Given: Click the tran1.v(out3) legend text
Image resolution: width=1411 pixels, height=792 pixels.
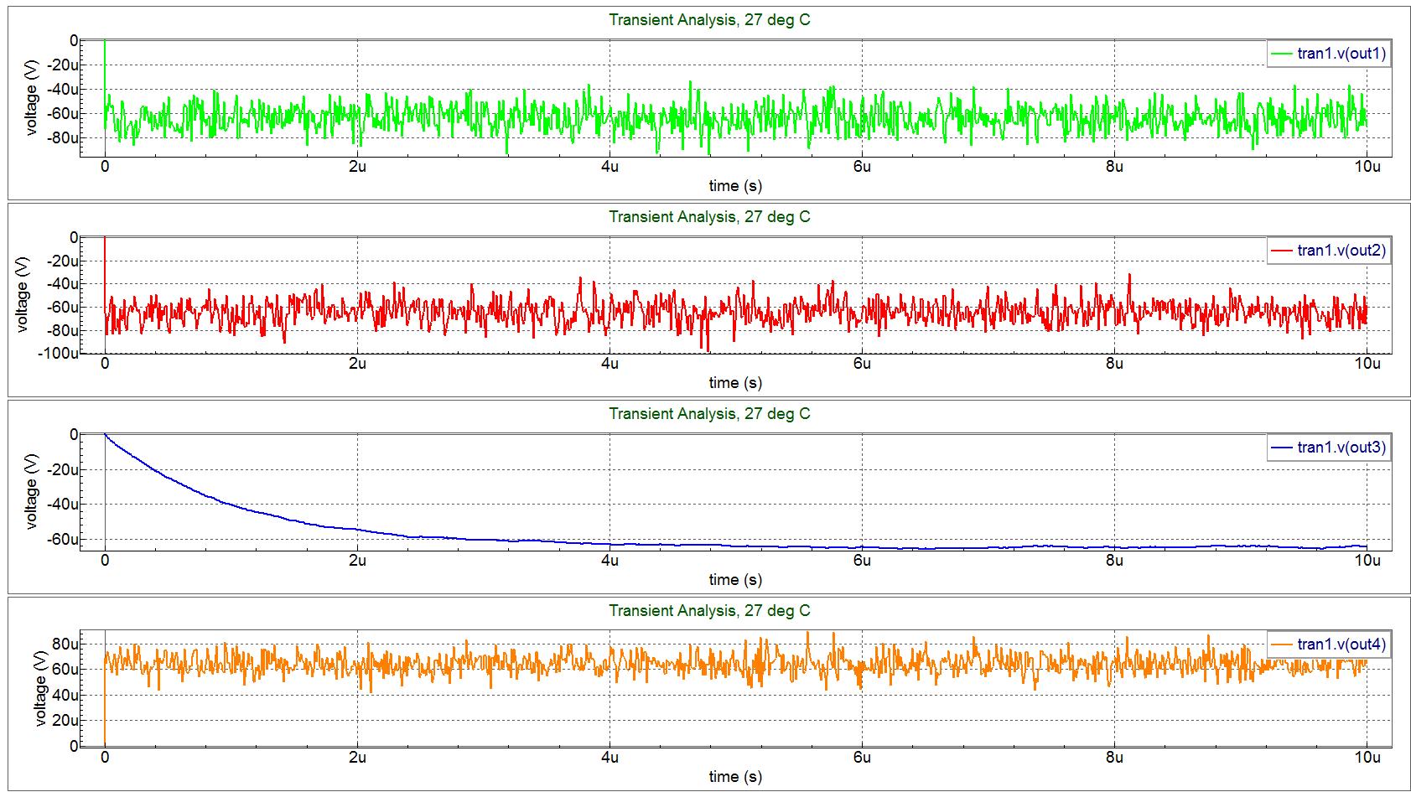Looking at the screenshot, I should point(1341,448).
